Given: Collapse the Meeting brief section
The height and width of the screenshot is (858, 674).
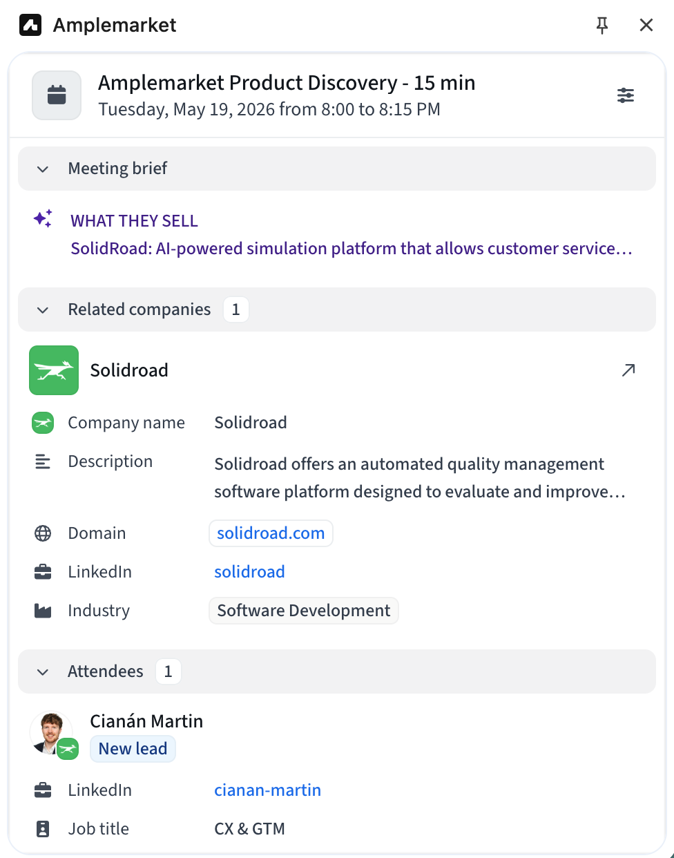Looking at the screenshot, I should tap(43, 169).
